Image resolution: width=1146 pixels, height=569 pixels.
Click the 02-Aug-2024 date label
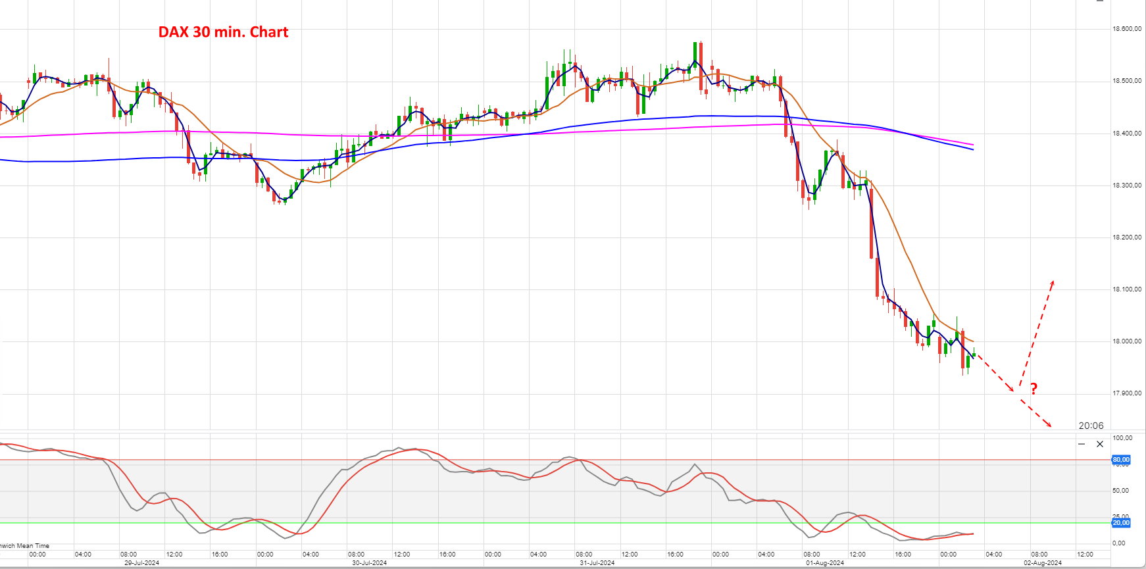click(x=1043, y=563)
